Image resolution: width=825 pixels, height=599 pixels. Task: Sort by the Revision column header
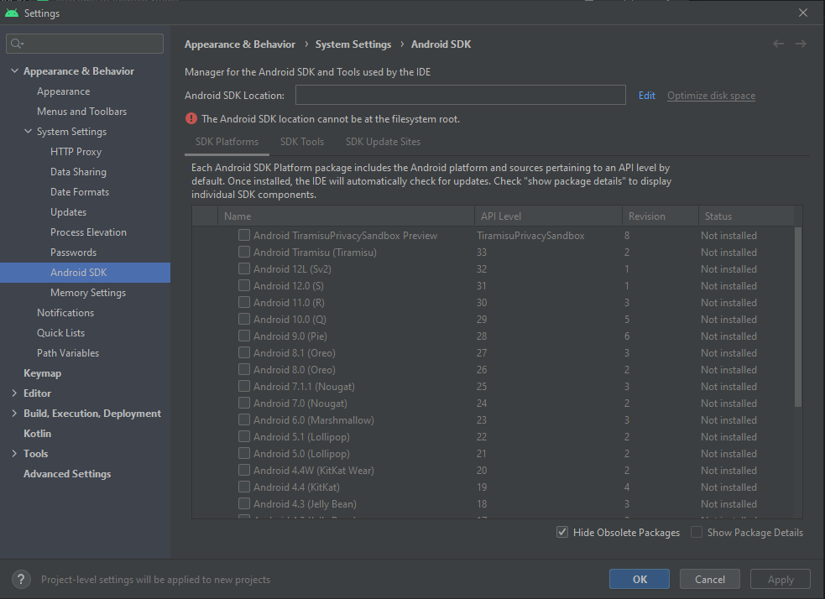(660, 216)
